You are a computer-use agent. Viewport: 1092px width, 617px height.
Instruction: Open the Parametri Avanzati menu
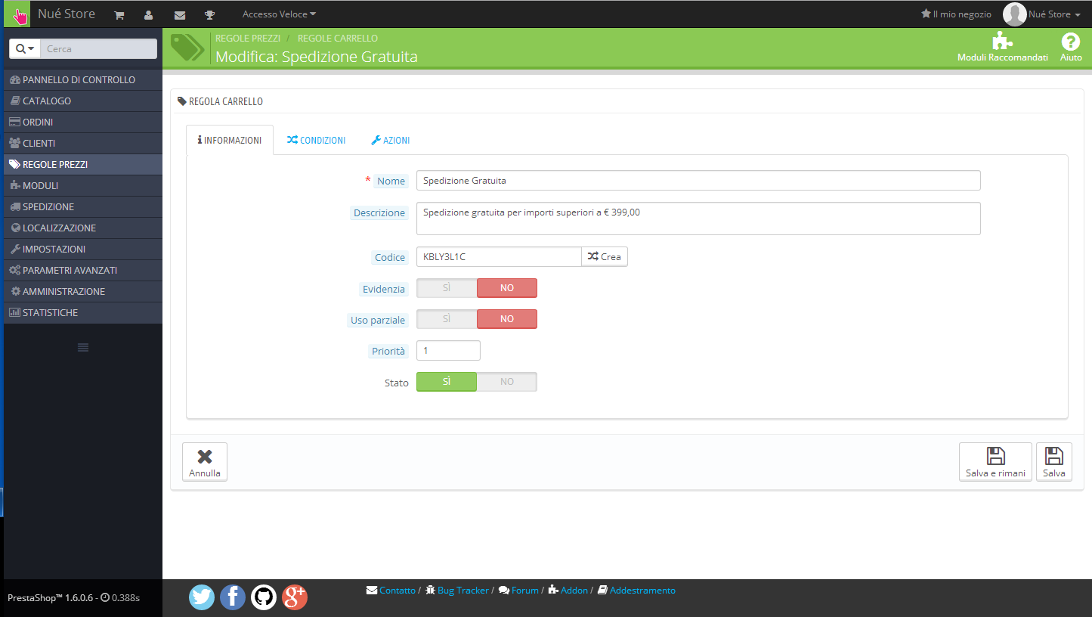click(83, 270)
